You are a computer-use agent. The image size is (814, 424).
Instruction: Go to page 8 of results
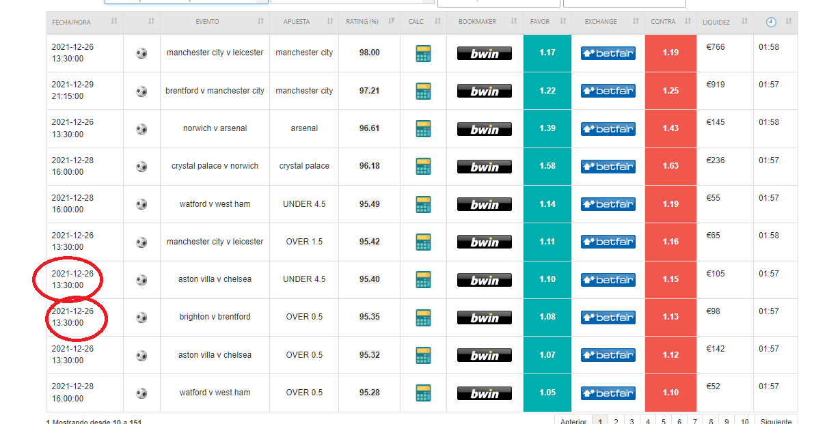pos(711,421)
